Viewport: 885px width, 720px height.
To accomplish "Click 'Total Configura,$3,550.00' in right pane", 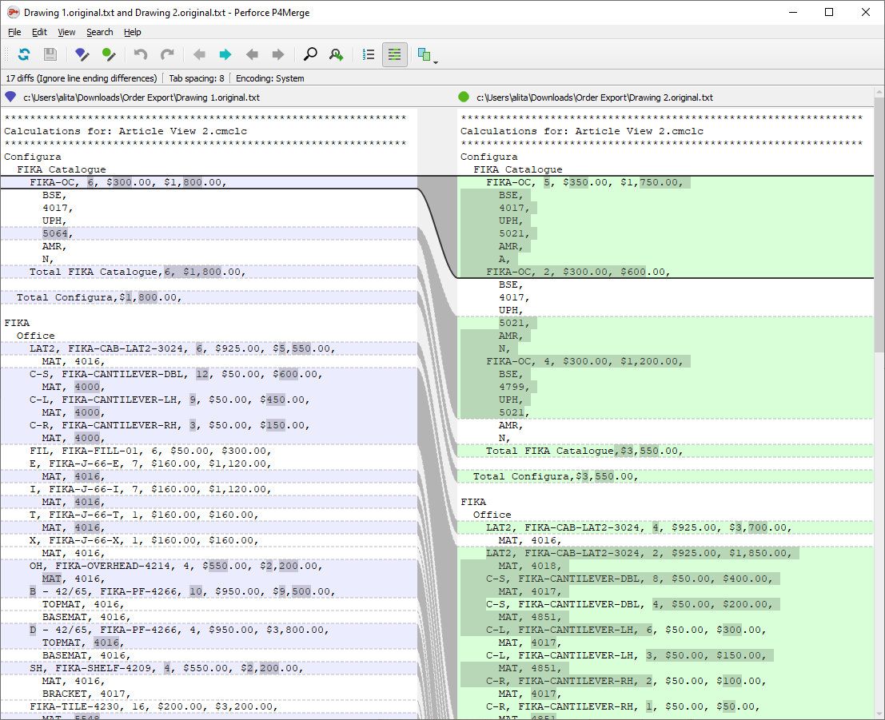I will click(x=556, y=476).
